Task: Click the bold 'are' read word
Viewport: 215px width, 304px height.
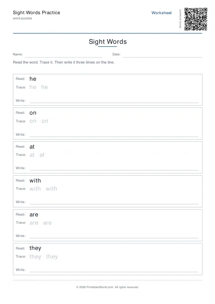Action: (x=34, y=215)
